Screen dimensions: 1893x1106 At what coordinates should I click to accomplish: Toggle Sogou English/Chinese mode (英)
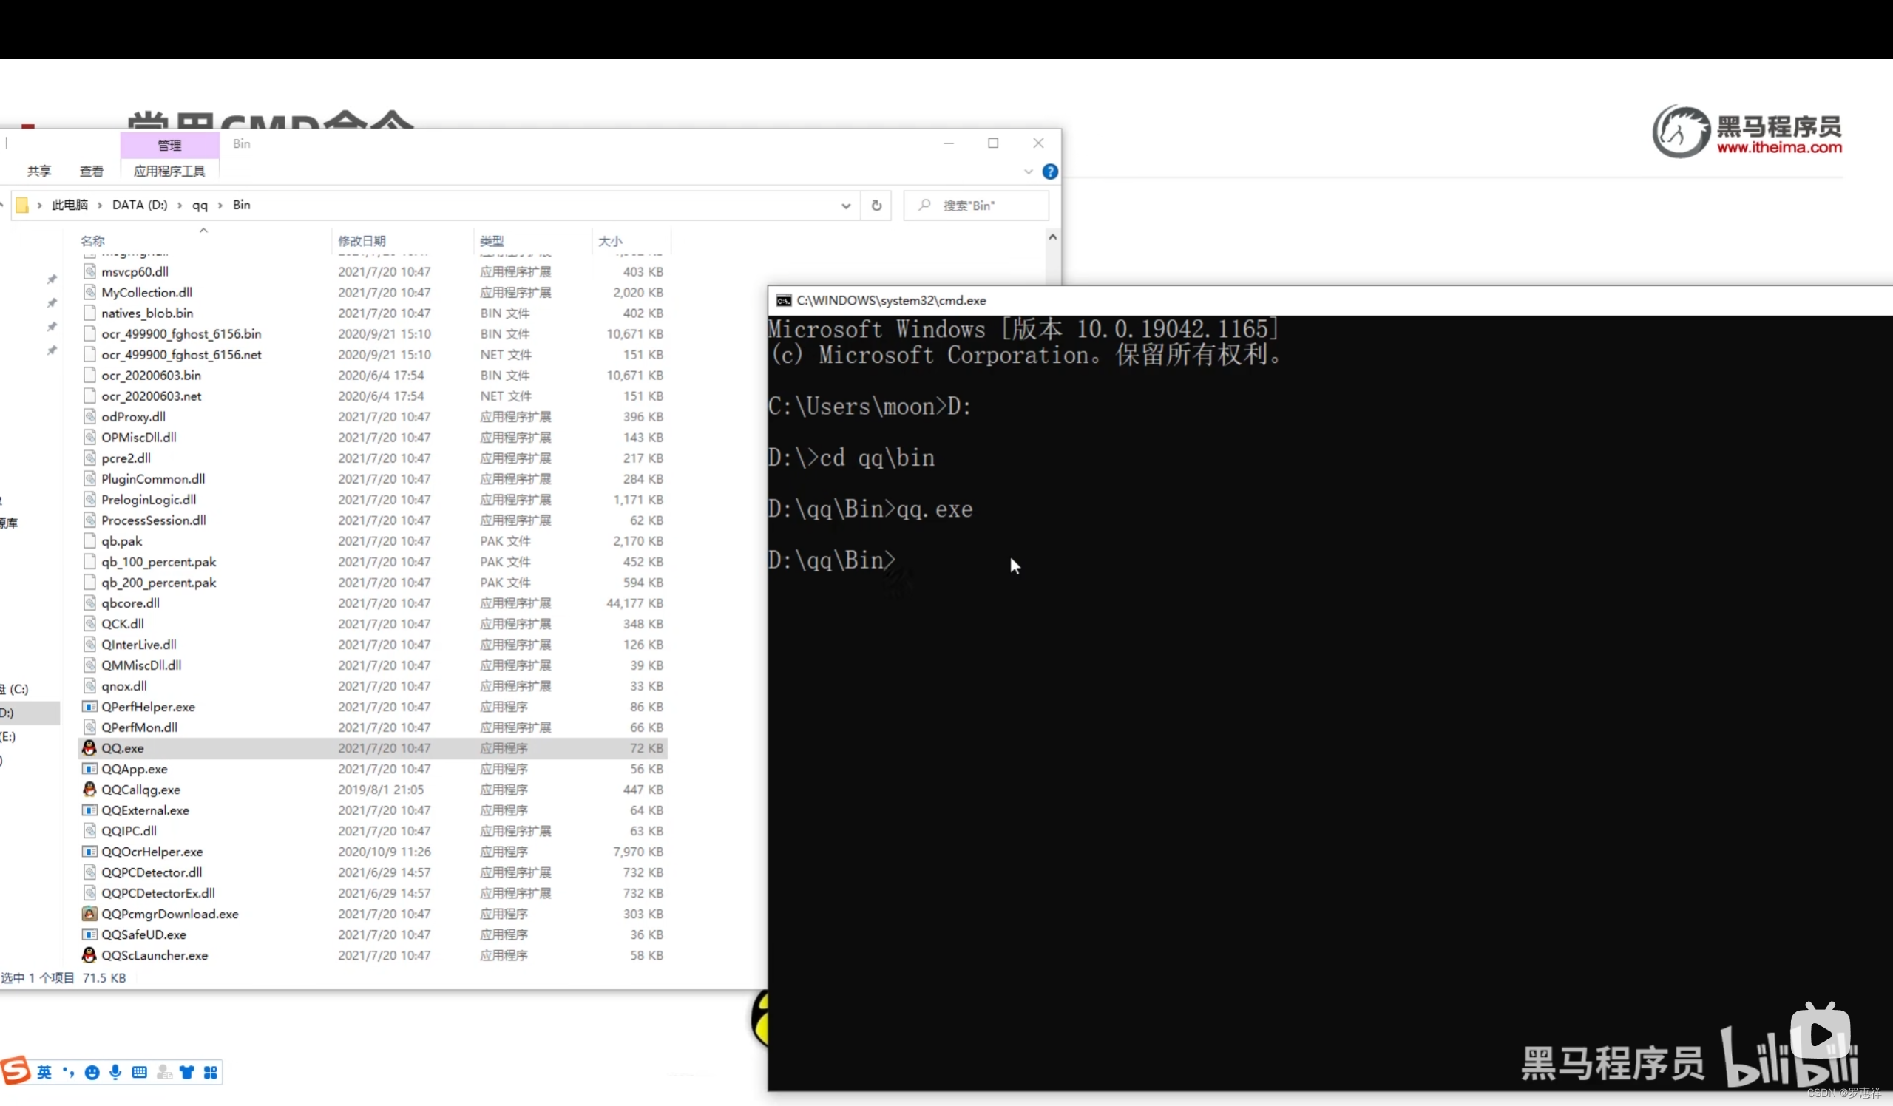(44, 1072)
